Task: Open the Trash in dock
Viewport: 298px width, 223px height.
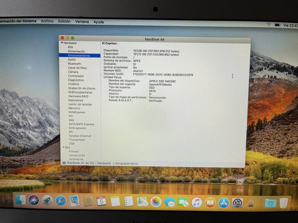Action: 284,204
